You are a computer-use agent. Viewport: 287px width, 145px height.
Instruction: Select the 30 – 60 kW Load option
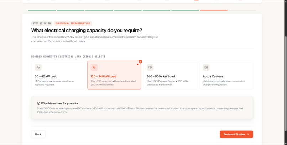click(58, 75)
